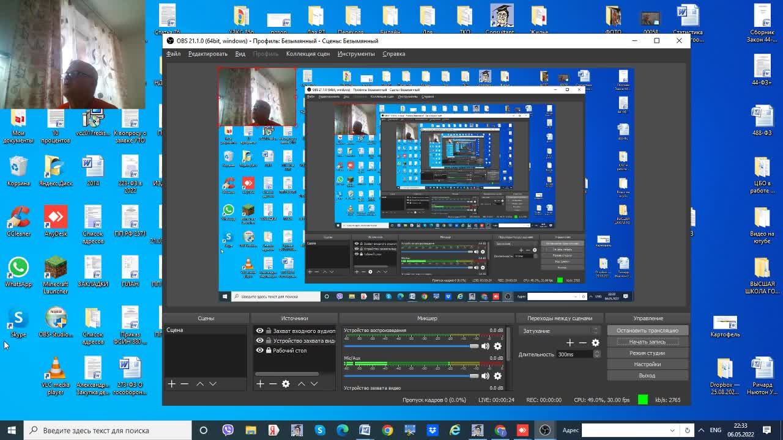Image resolution: width=783 pixels, height=440 pixels.
Task: Open the ENG language indicator
Action: pos(716,430)
